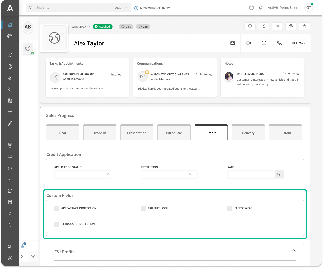The height and width of the screenshot is (268, 323).
Task: Open the chat message bubble icon
Action: tap(264, 43)
